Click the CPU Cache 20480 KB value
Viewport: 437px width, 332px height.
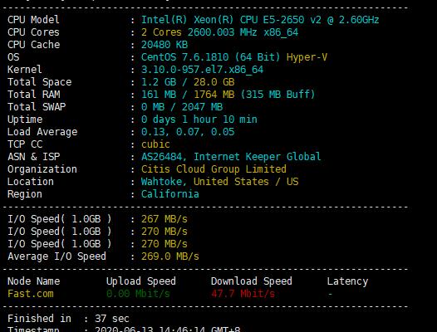point(164,45)
